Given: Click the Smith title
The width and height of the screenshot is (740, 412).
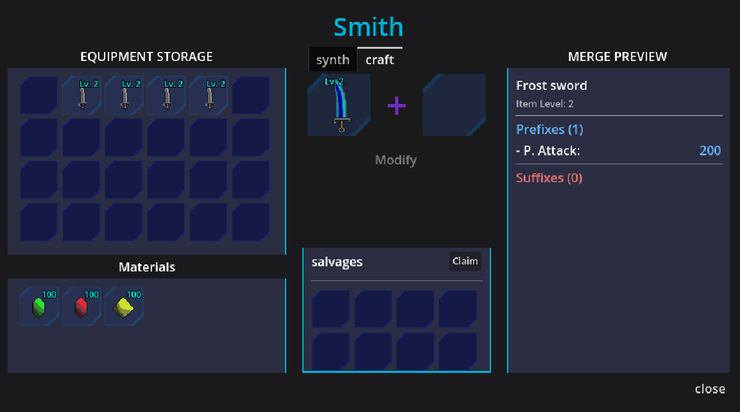Looking at the screenshot, I should tap(368, 27).
